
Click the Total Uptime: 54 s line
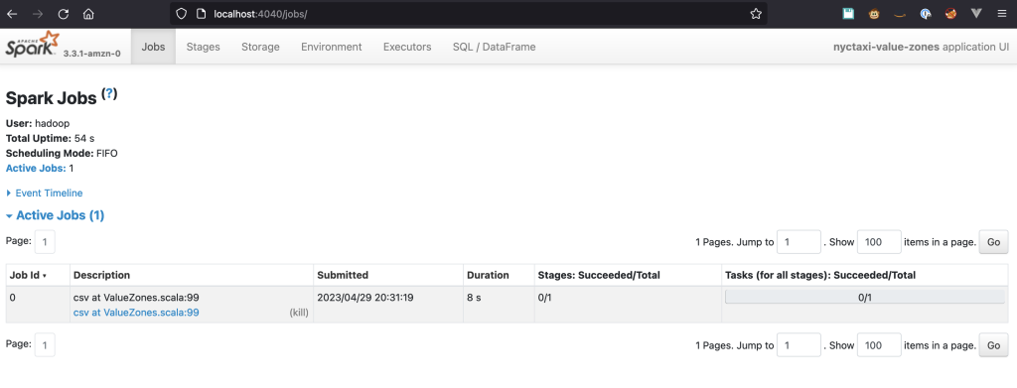[50, 138]
